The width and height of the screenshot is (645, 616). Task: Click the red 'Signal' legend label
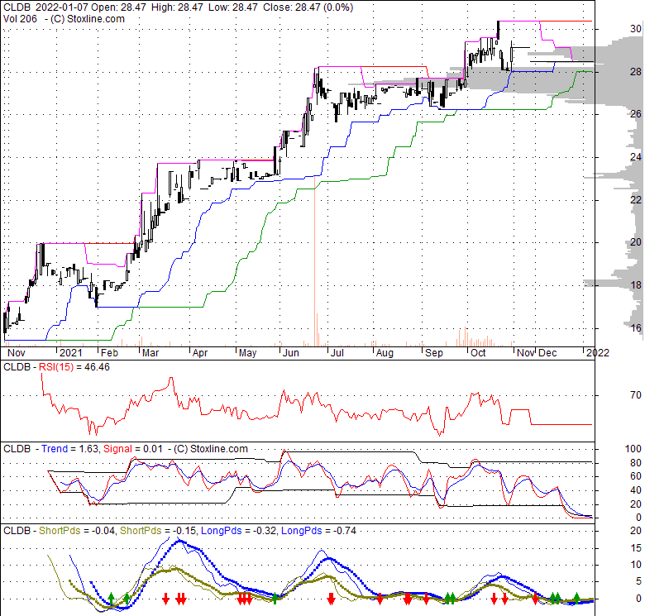click(x=117, y=449)
